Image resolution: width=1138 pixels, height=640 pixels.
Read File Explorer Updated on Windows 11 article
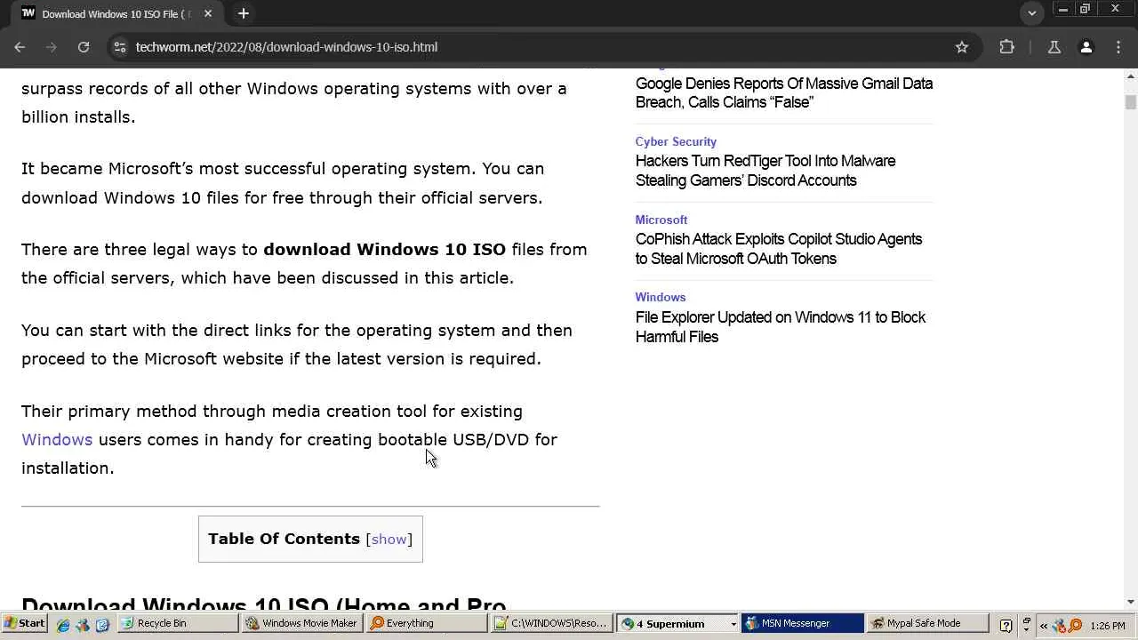[781, 327]
